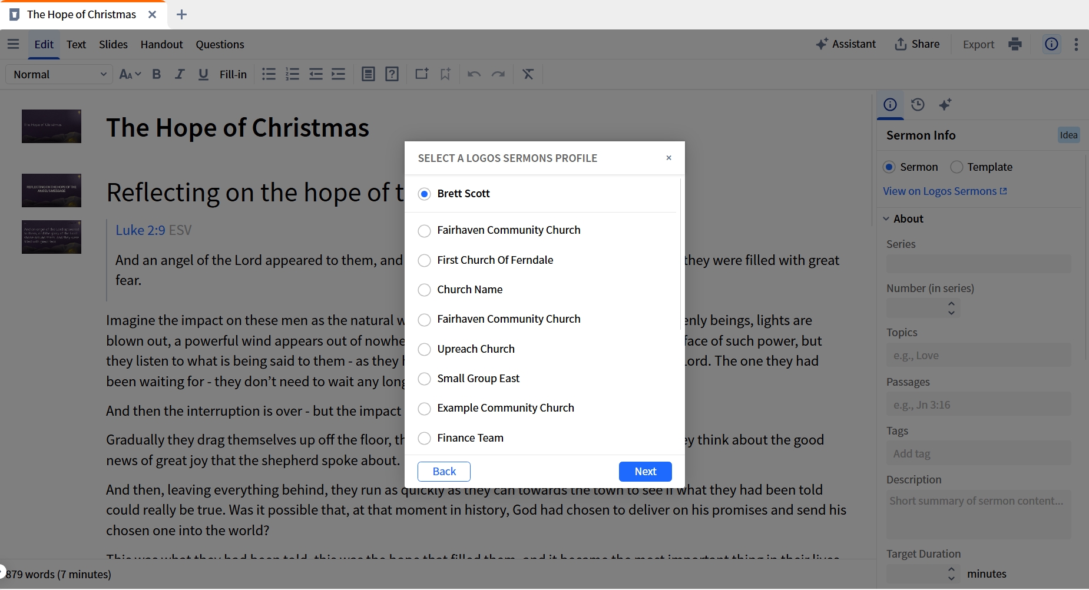
Task: Click the Topics input field
Action: point(978,356)
